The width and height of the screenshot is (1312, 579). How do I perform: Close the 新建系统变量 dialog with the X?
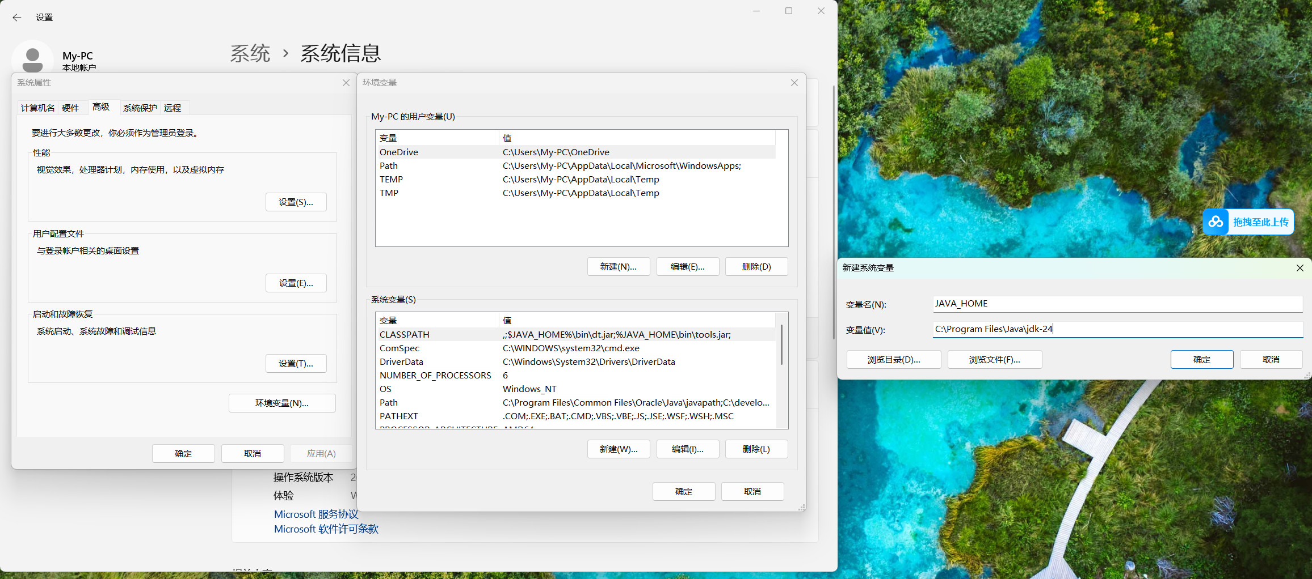[x=1300, y=268]
